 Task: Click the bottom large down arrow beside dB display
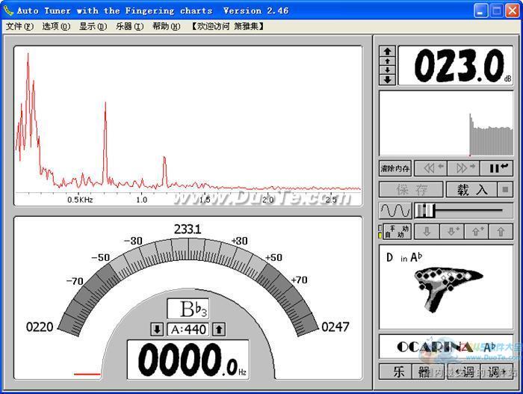[387, 79]
